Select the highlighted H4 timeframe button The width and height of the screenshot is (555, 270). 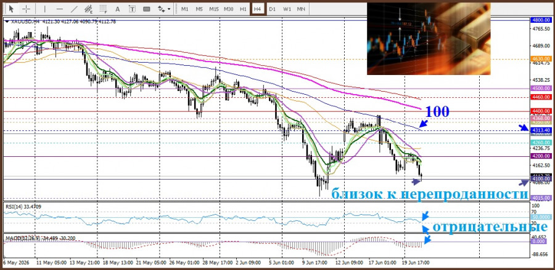[x=257, y=9]
